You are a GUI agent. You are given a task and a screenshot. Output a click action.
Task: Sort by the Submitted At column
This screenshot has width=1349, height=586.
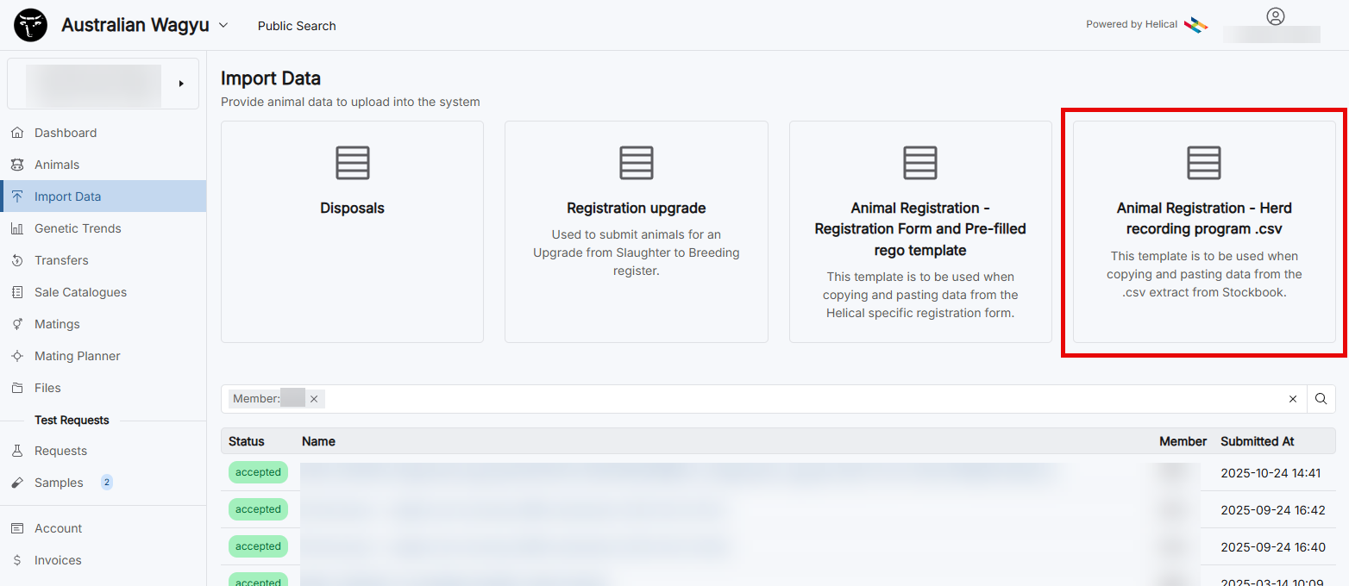coord(1257,441)
